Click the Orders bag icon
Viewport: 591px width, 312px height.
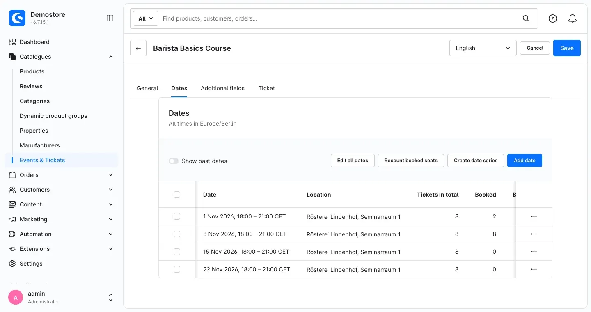(x=12, y=175)
